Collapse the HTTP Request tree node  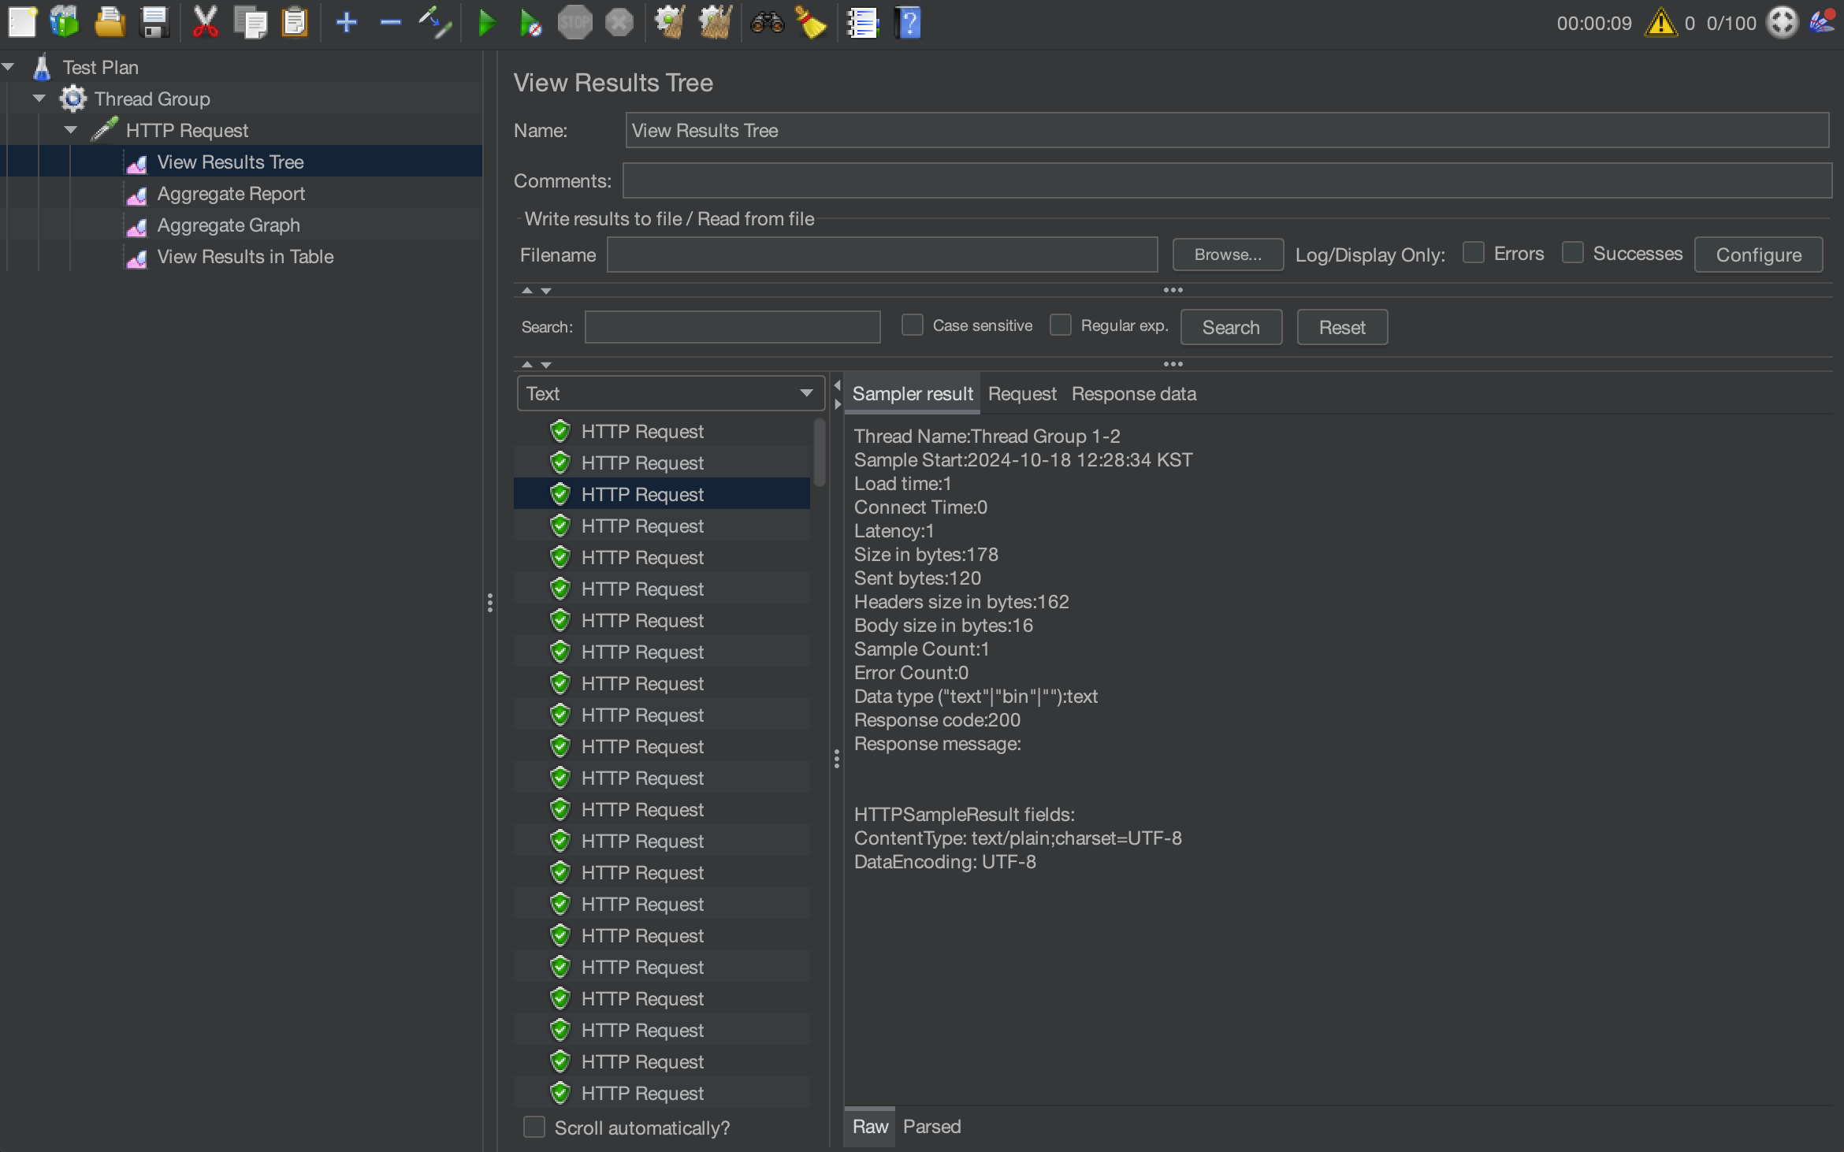[x=71, y=130]
